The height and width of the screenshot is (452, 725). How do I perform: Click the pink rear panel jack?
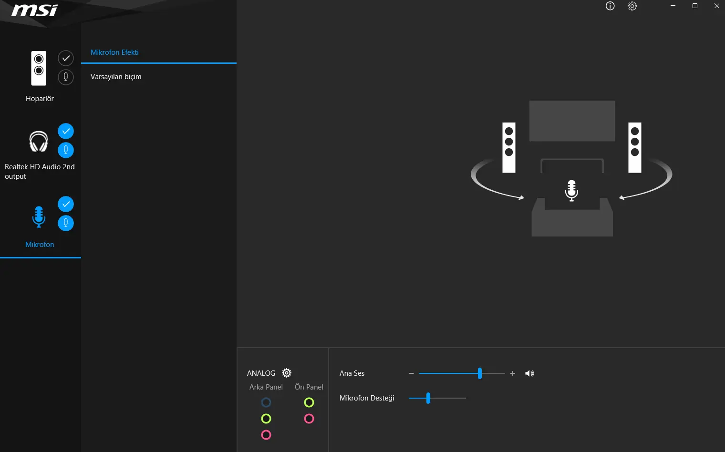266,435
